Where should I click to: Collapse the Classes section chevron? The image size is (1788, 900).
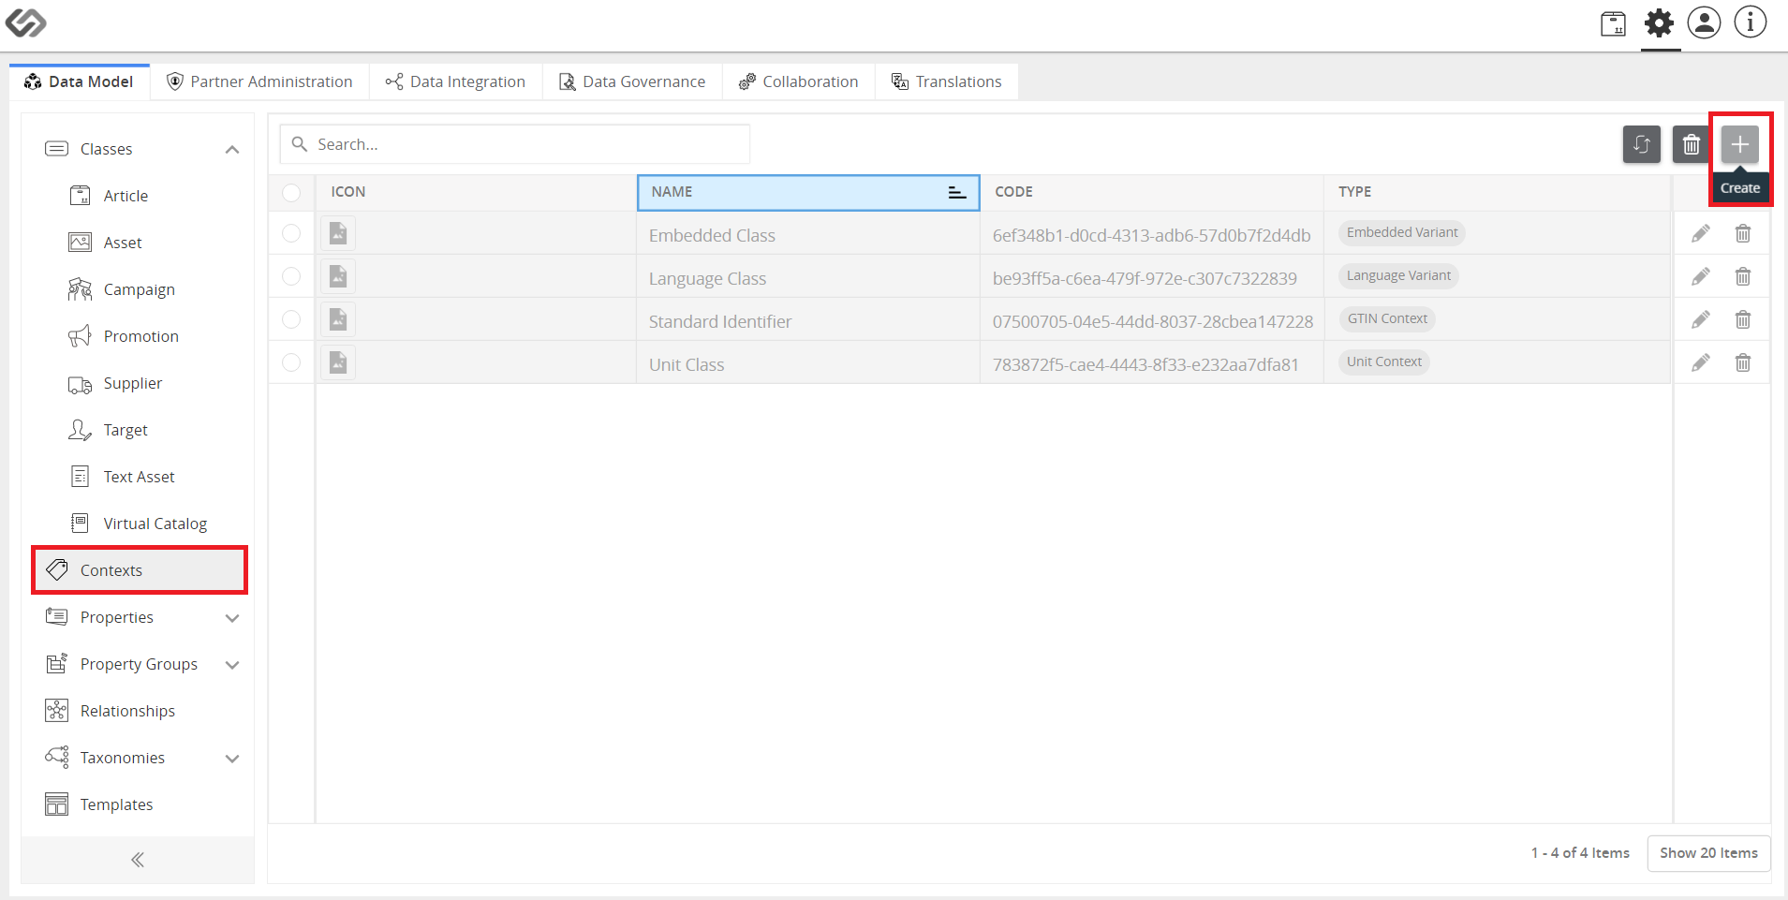click(x=232, y=150)
